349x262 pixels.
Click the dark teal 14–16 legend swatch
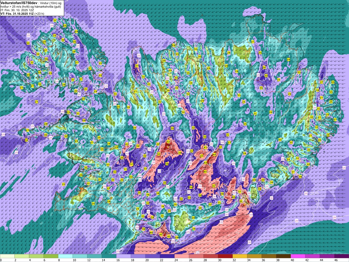109,256
